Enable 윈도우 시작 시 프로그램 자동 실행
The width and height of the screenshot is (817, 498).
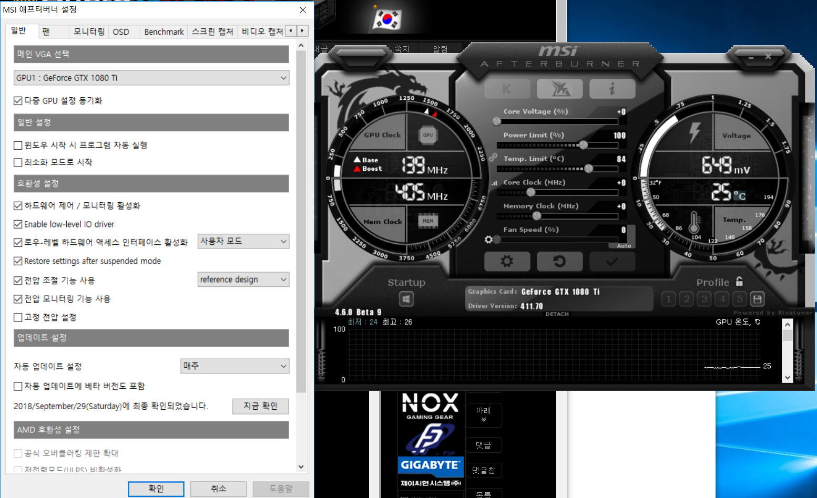point(17,146)
